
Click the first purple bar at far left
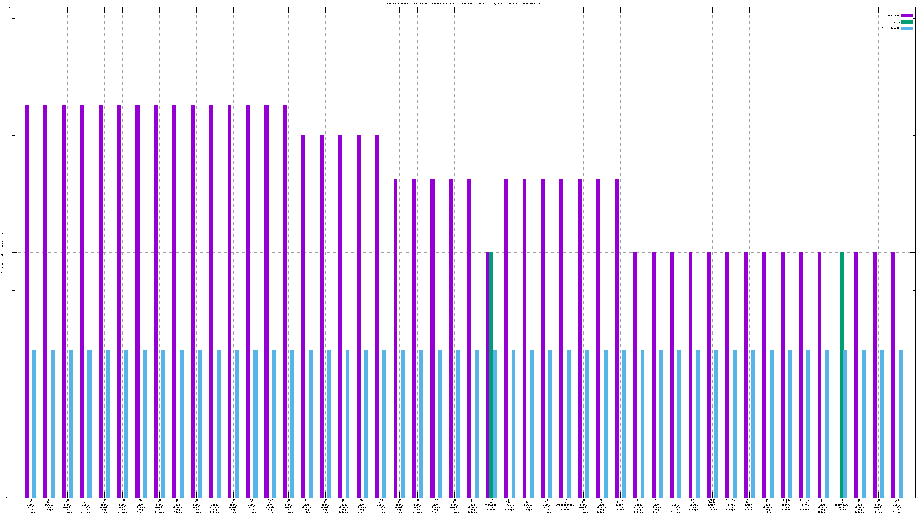point(27,301)
